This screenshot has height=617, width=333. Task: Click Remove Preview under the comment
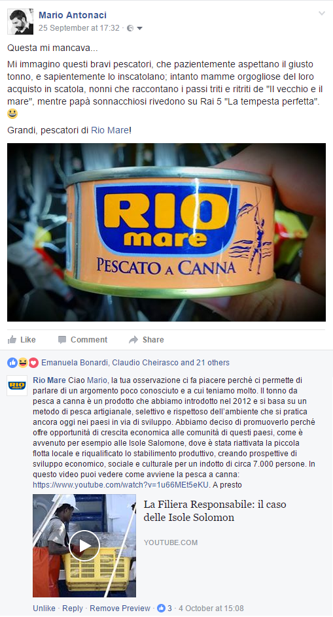tap(120, 609)
